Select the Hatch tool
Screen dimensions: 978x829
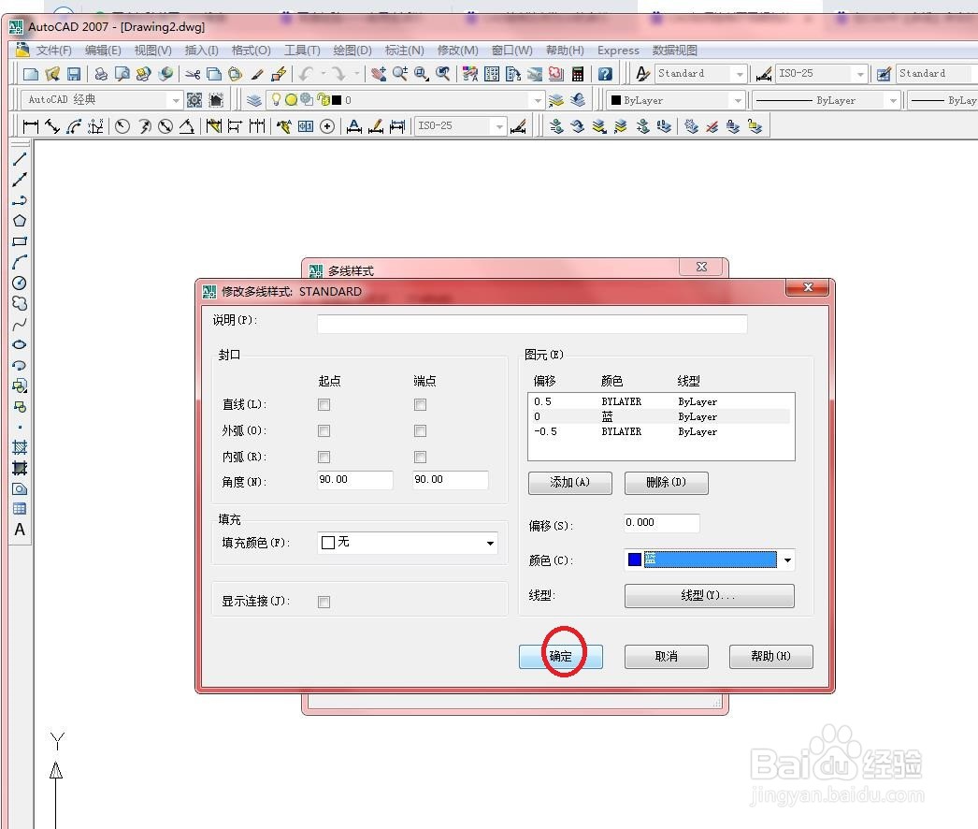[x=20, y=447]
